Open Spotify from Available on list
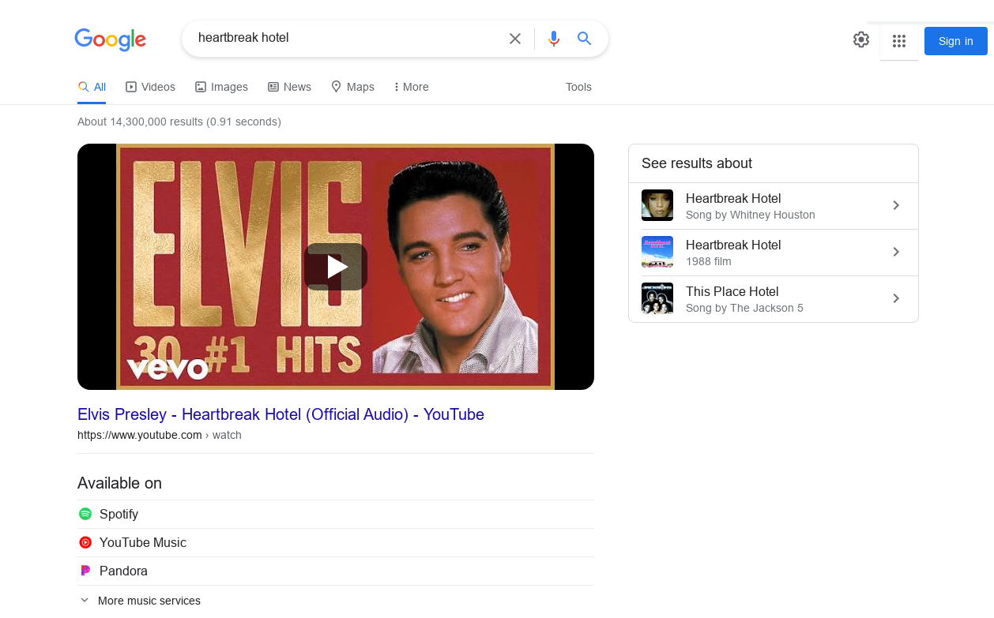This screenshot has width=994, height=618. click(x=119, y=514)
